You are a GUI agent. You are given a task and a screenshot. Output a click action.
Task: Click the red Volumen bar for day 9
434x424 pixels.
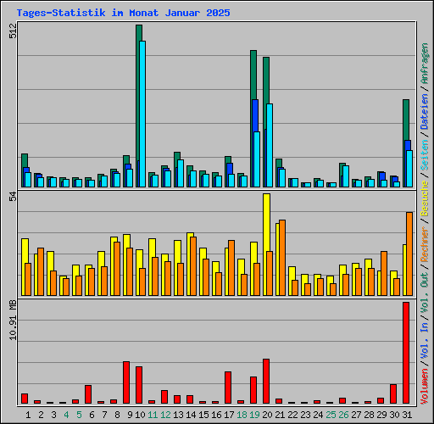click(x=126, y=382)
